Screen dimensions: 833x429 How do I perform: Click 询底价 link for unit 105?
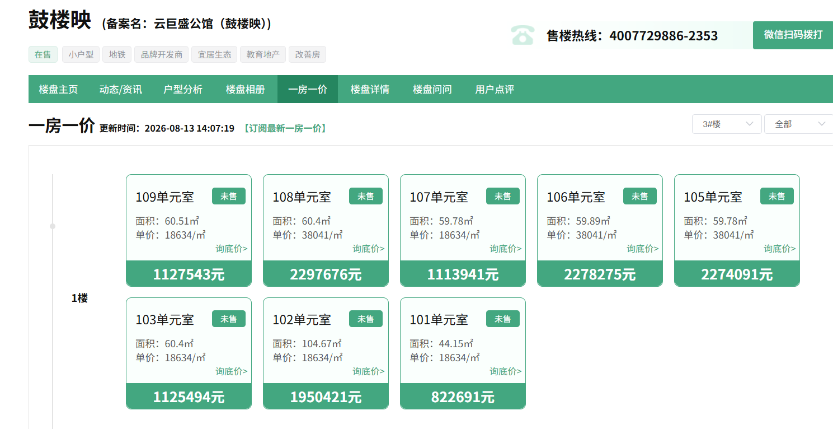click(780, 249)
